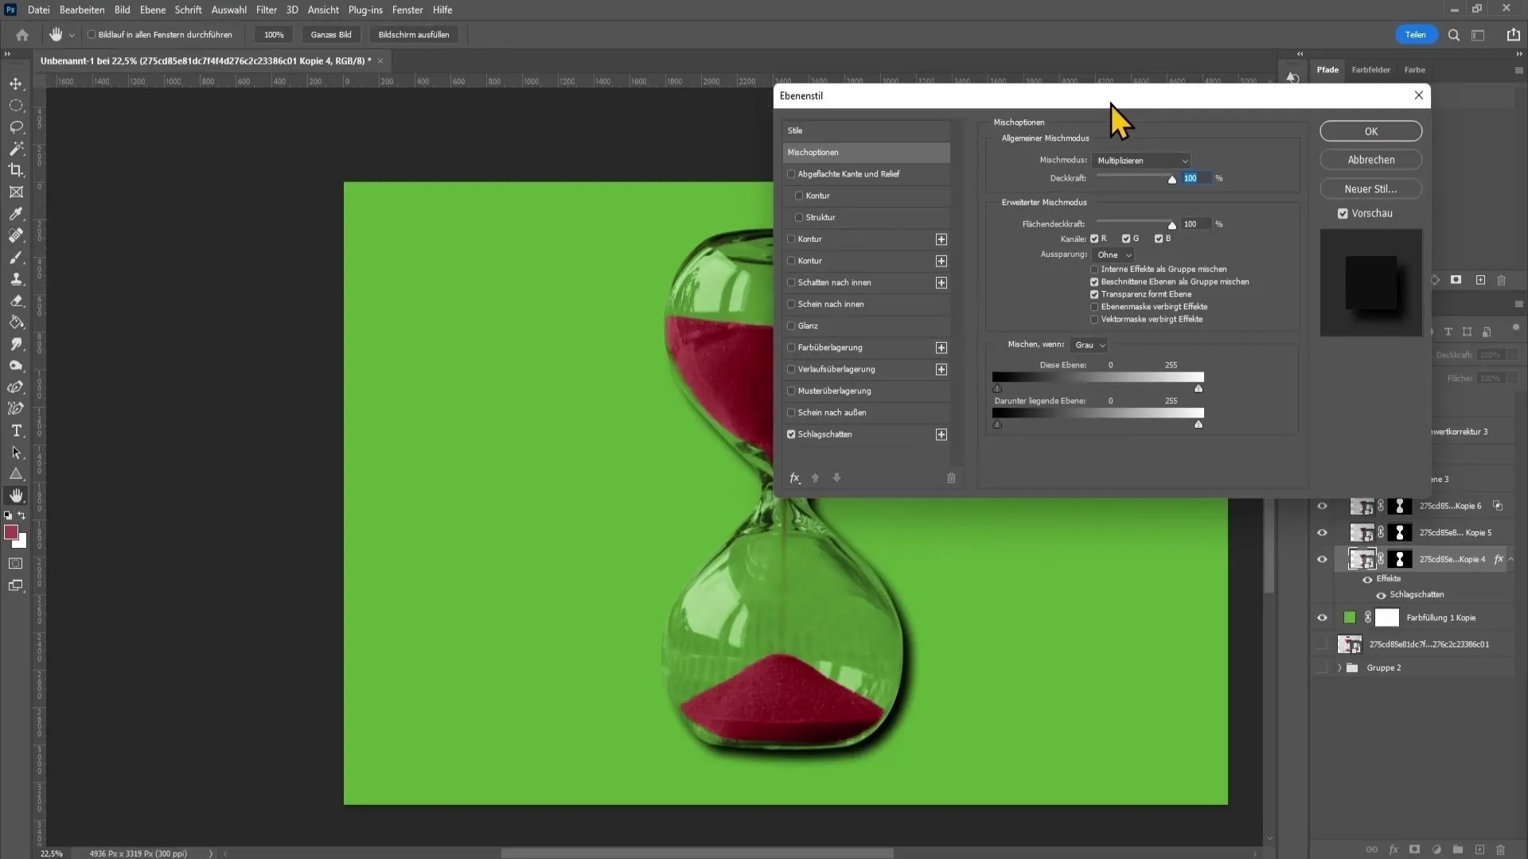Select the Magic Wand tool
1528x859 pixels.
coord(16,149)
